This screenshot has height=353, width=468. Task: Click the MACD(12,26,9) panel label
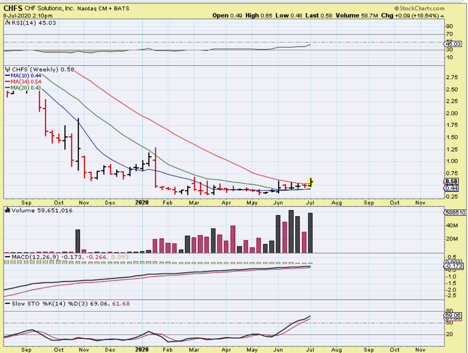click(35, 257)
